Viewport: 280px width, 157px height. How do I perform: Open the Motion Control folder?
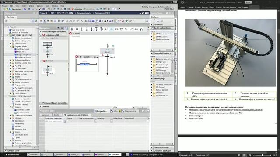[x=161, y=90]
